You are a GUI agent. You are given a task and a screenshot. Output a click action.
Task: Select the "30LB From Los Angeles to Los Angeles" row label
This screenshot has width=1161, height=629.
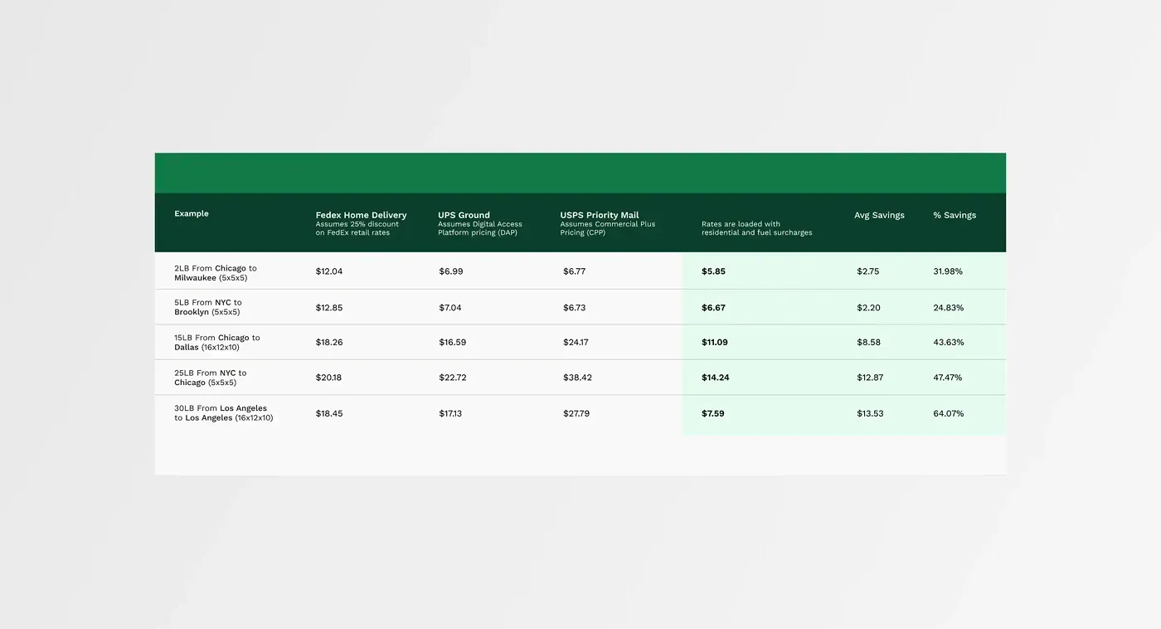click(223, 413)
